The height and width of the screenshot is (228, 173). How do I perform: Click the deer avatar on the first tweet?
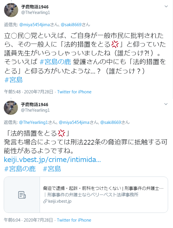click(11, 10)
